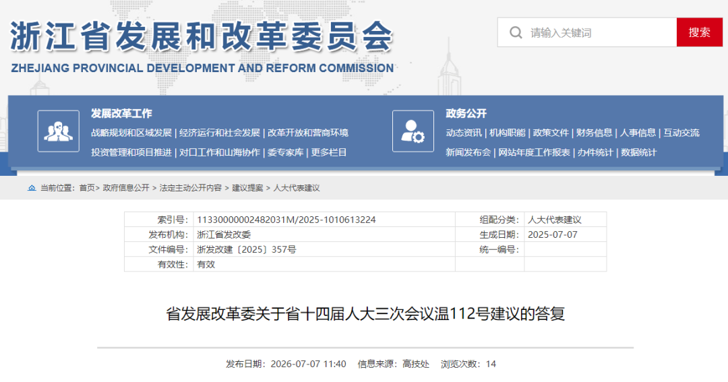Open 财务信息 menu link

595,133
